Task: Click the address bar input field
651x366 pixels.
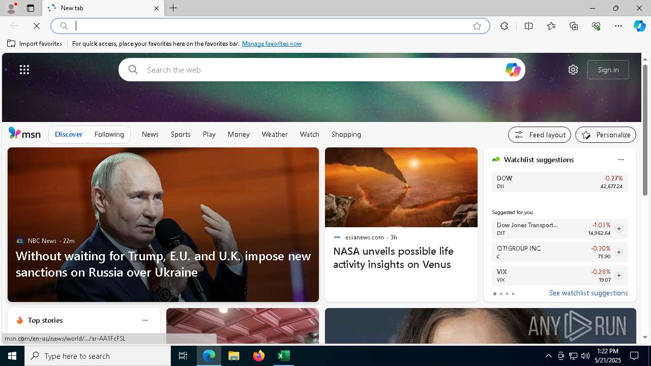Action: (x=270, y=26)
